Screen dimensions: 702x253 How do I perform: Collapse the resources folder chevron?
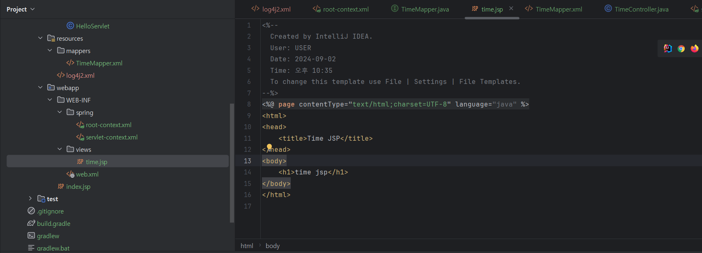pos(40,38)
